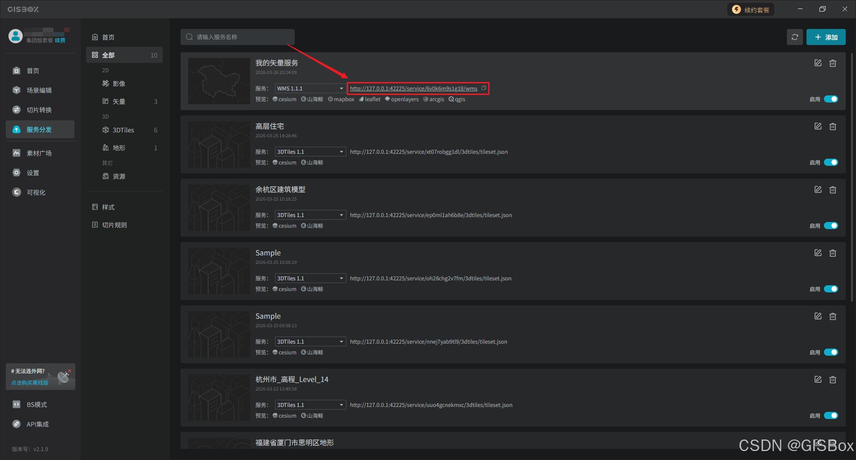Screen dimensions: 856x460
Task: Click the service name search field
Action: pos(238,37)
